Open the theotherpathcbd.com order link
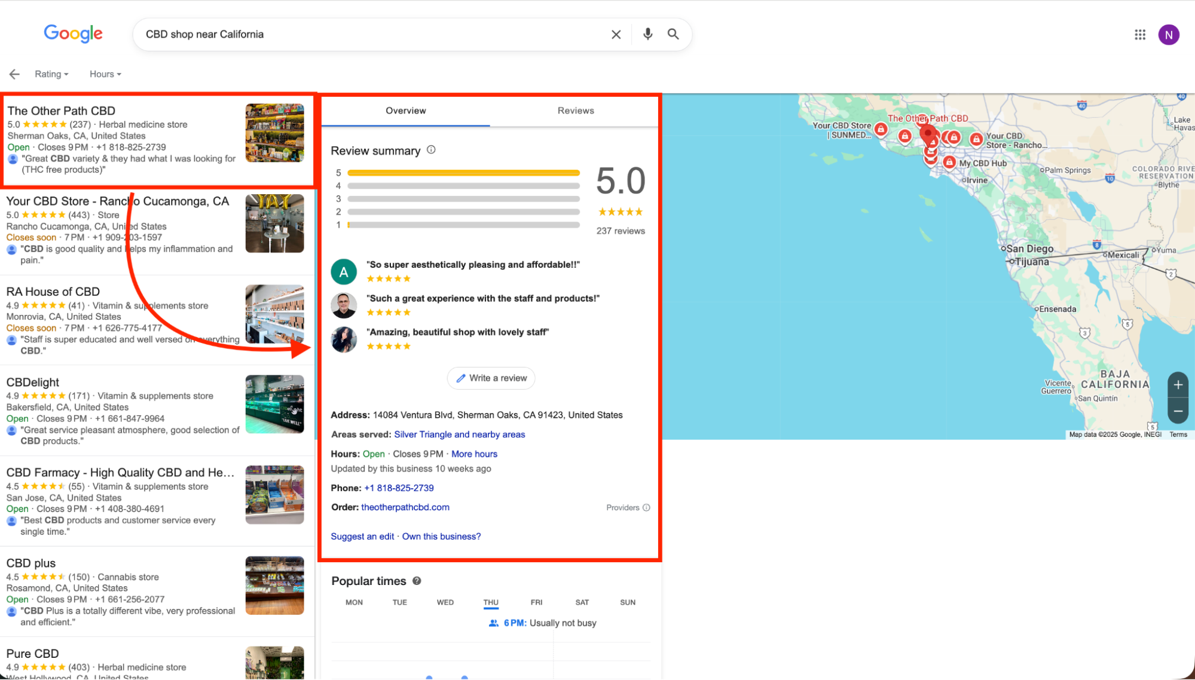 405,507
